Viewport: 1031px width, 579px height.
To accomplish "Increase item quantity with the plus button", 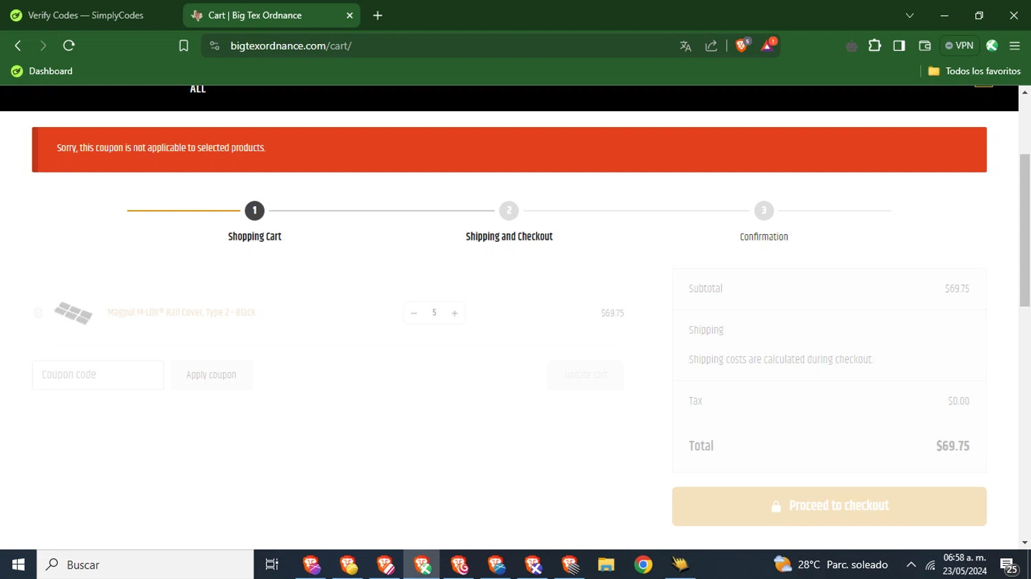I will (x=454, y=313).
